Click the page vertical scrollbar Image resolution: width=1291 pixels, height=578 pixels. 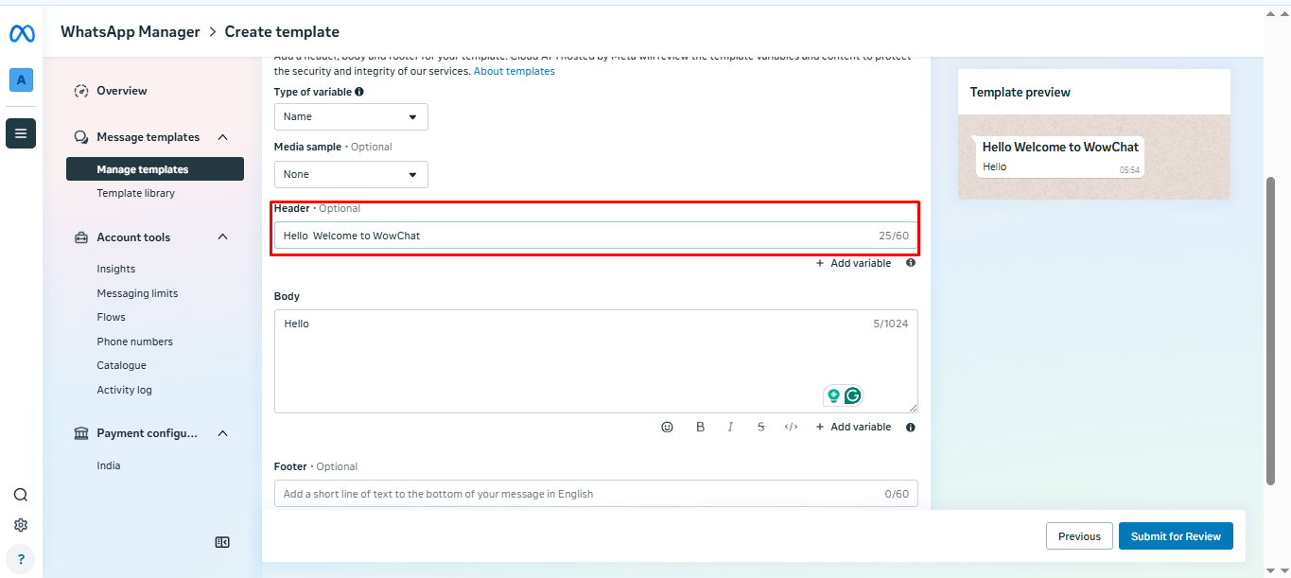[x=1270, y=331]
